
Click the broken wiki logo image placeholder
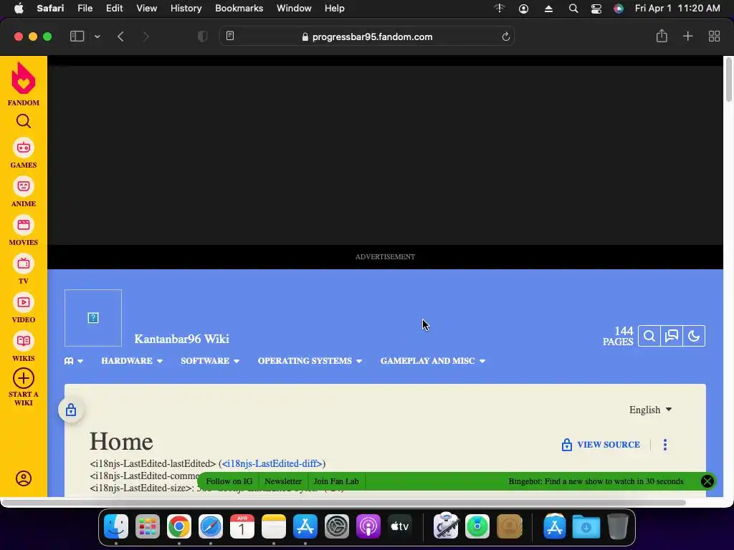93,318
